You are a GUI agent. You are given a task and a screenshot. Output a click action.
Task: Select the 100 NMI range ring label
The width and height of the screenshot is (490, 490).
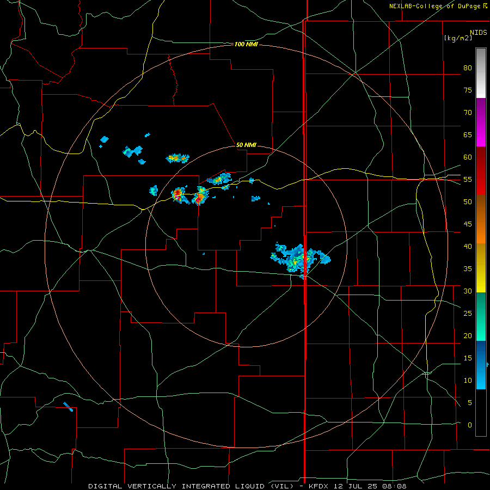coord(246,45)
